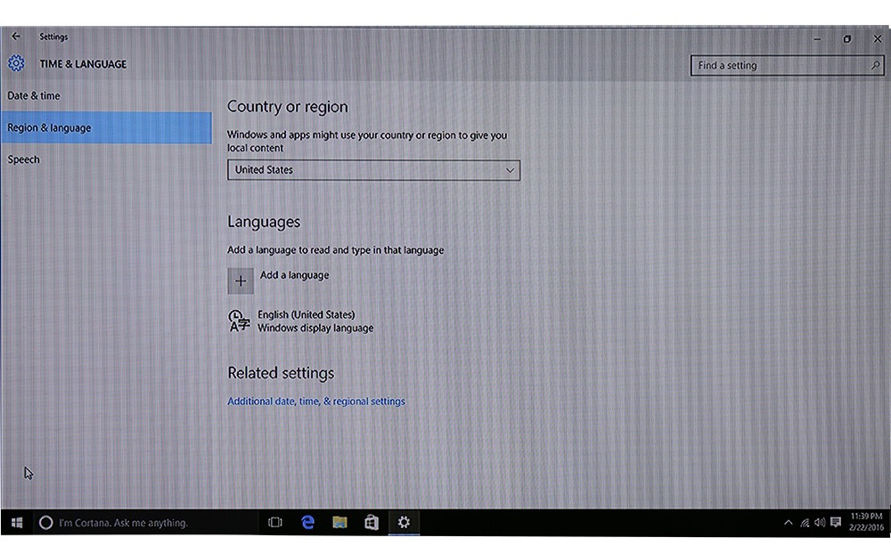891x554 pixels.
Task: Open the Action Center notifications icon
Action: [836, 523]
